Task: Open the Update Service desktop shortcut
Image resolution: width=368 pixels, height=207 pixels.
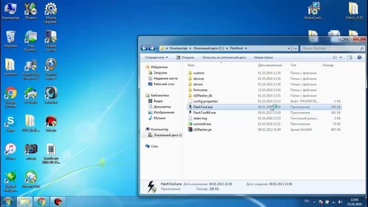Action: point(51,41)
